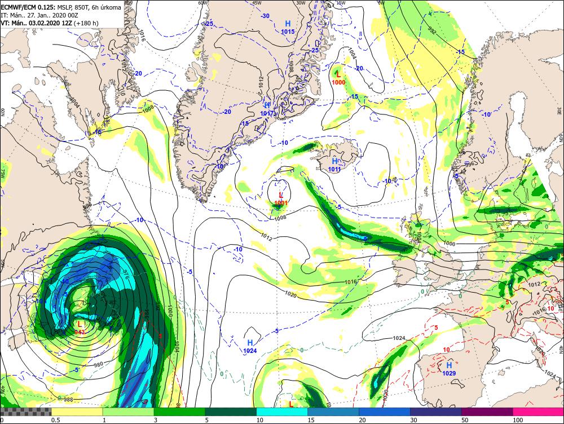The height and width of the screenshot is (424, 564).
Task: Click the "VT: Mán.. 03.02.2020 12Z" valid time
Action: (37, 23)
